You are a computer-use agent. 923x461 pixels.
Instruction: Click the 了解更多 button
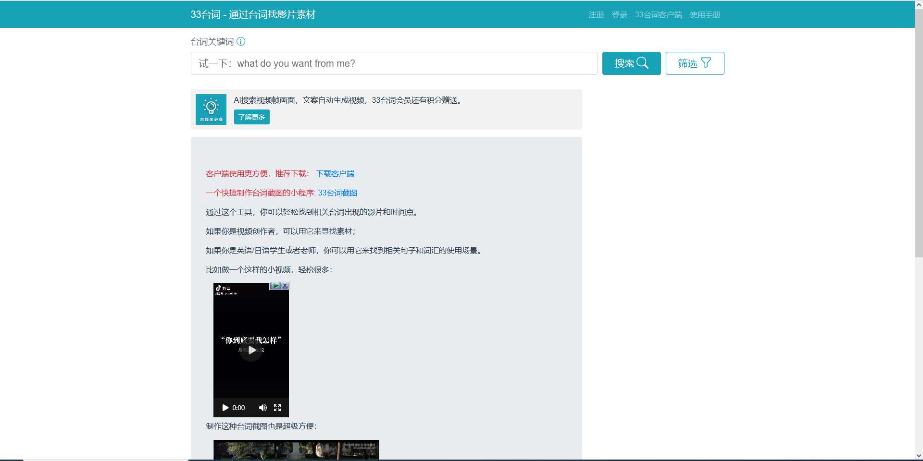coord(252,117)
